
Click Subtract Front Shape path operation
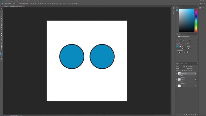182,52
